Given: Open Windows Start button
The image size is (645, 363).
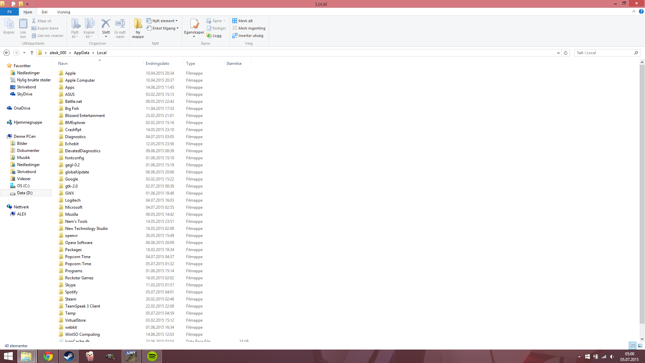Looking at the screenshot, I should click(8, 356).
